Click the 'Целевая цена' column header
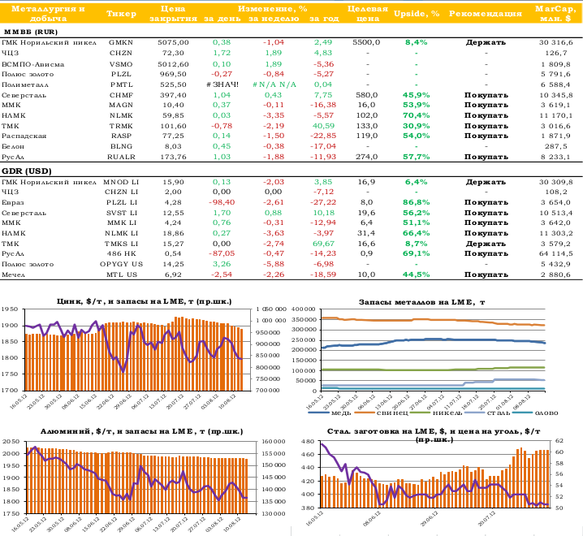This screenshot has height=536, width=583. [x=367, y=13]
